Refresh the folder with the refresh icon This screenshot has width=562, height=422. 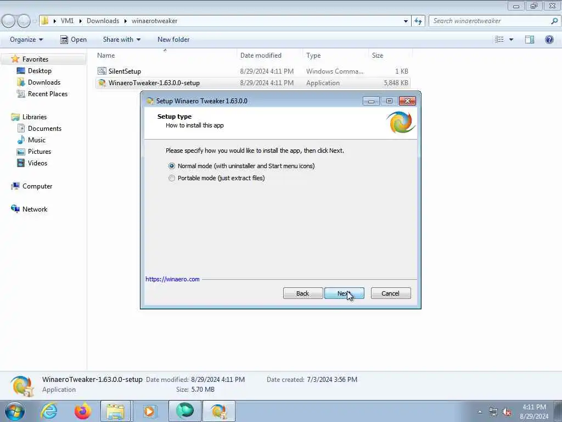418,21
